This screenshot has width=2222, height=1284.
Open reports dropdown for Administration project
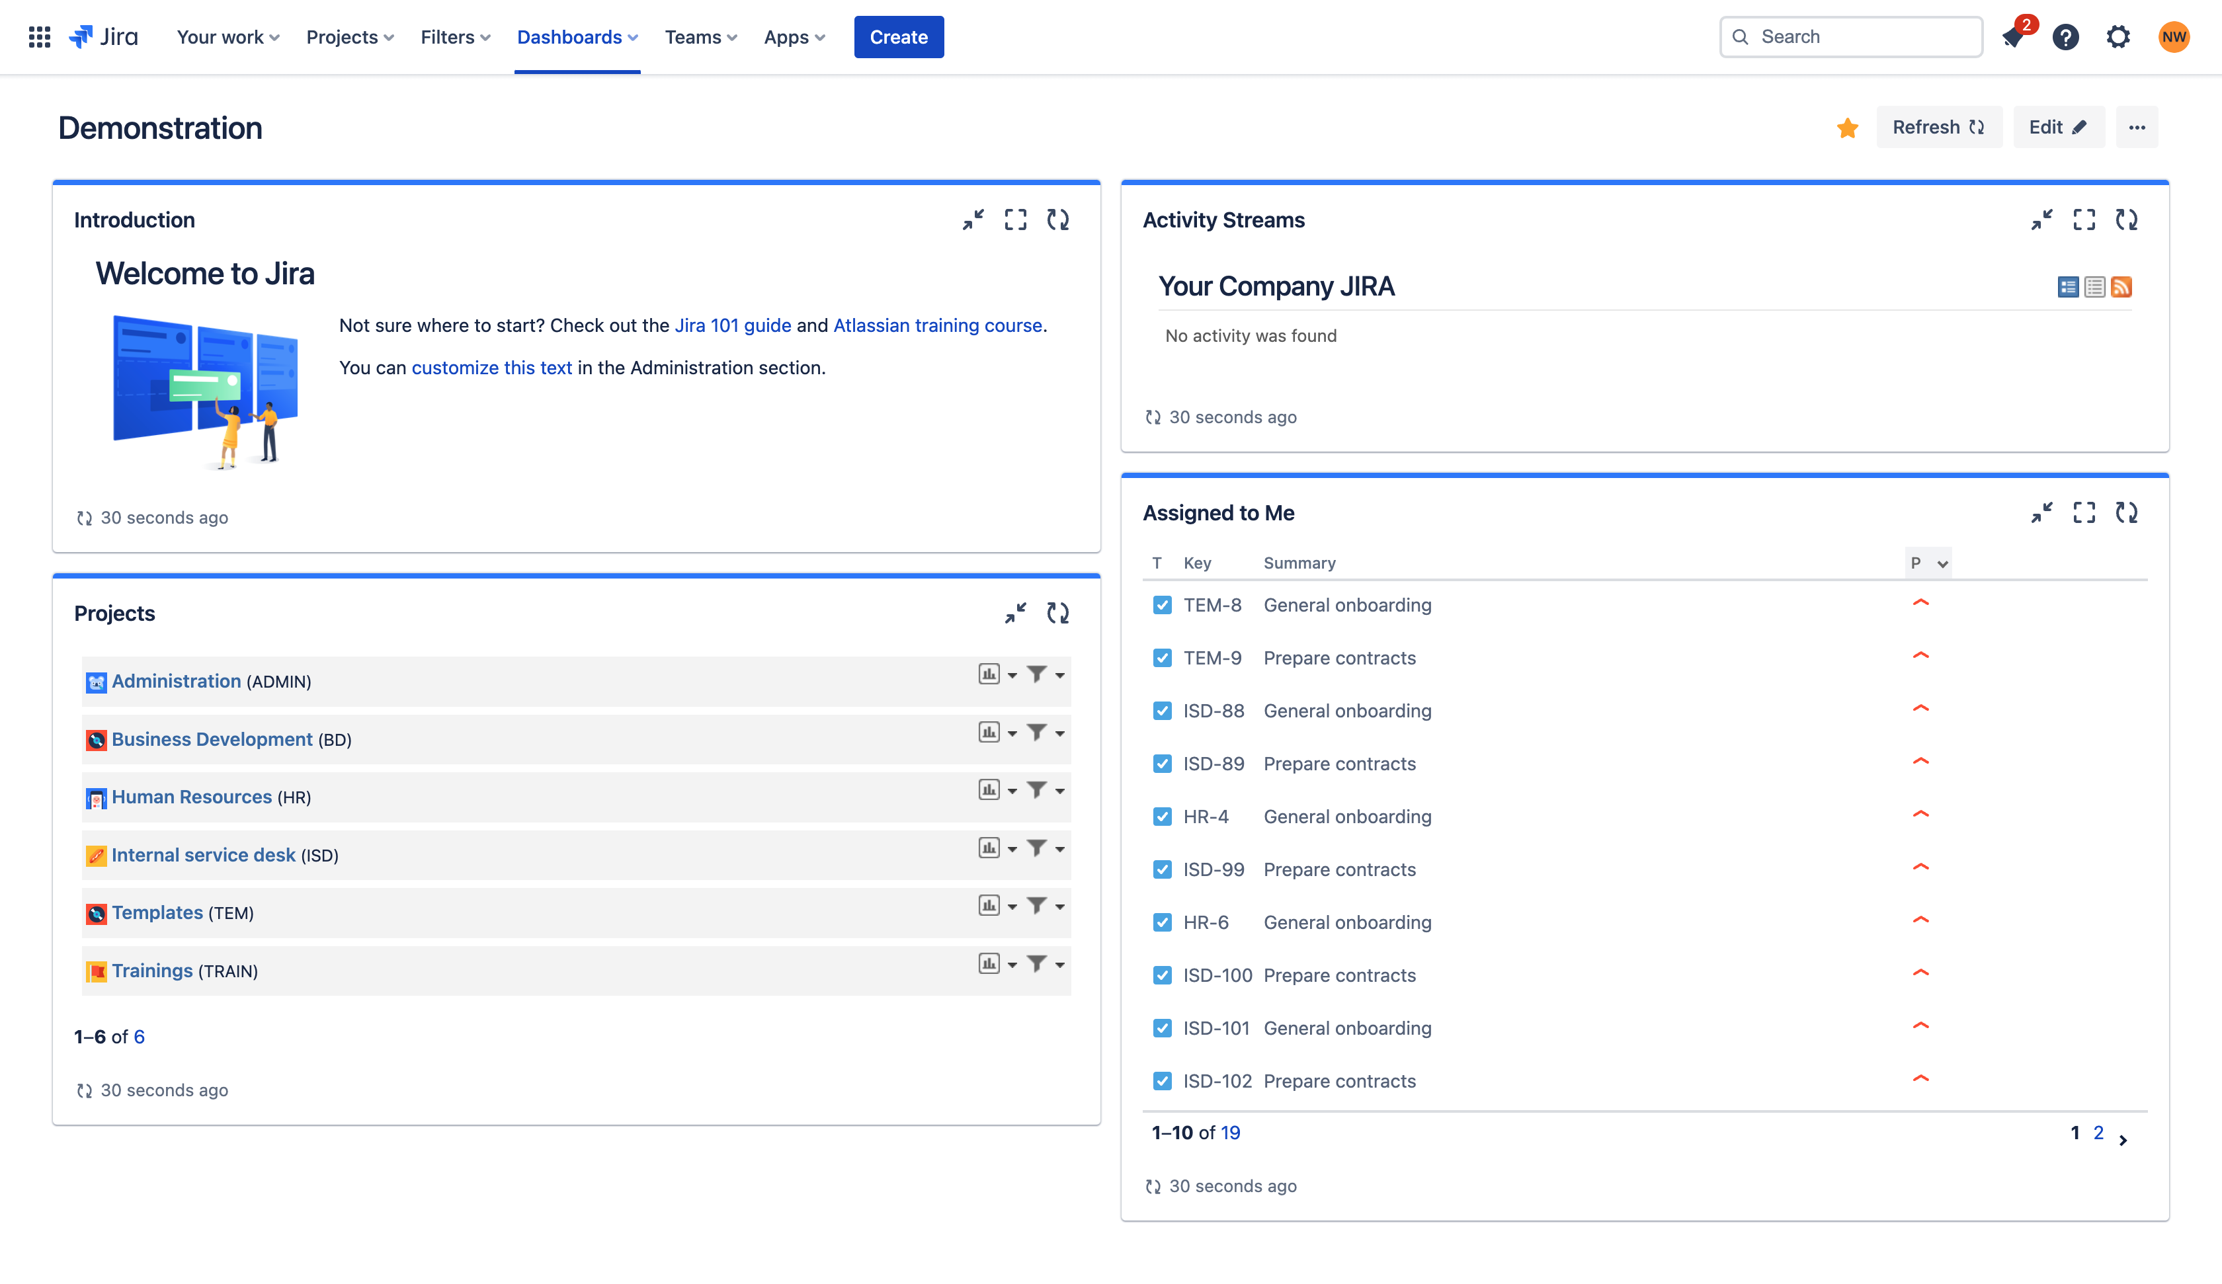997,674
